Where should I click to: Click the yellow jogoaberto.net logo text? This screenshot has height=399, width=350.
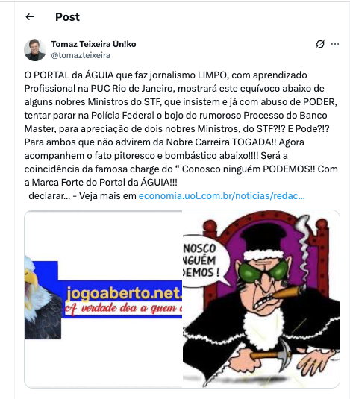pos(124,293)
